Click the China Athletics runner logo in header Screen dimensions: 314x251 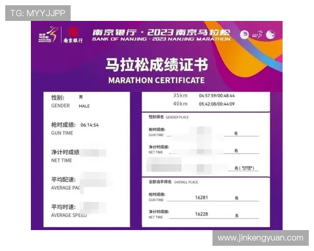[x=257, y=35]
